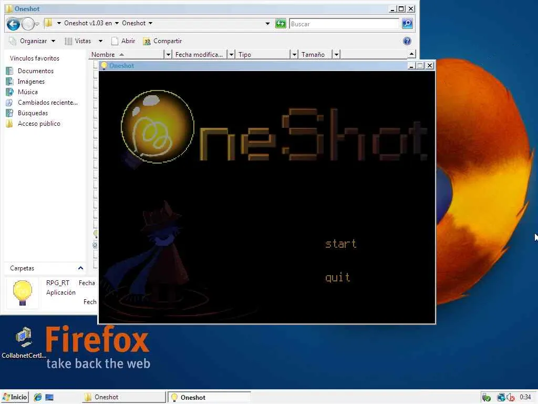
Task: Sort by Tipo column
Action: 263,54
